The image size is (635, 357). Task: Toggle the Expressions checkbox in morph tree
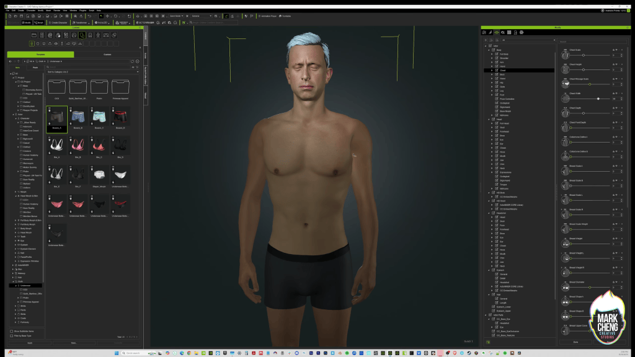point(497,172)
